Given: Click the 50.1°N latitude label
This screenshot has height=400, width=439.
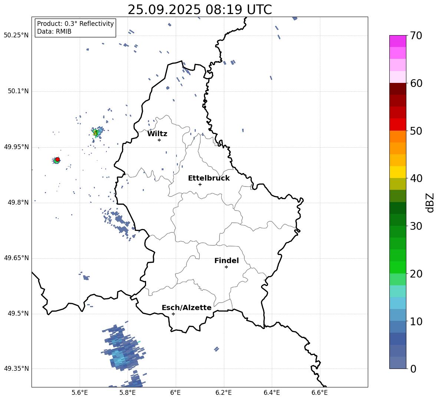Looking at the screenshot, I should tap(18, 91).
